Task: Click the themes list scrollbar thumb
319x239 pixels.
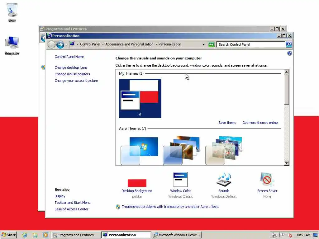Action: click(x=287, y=90)
